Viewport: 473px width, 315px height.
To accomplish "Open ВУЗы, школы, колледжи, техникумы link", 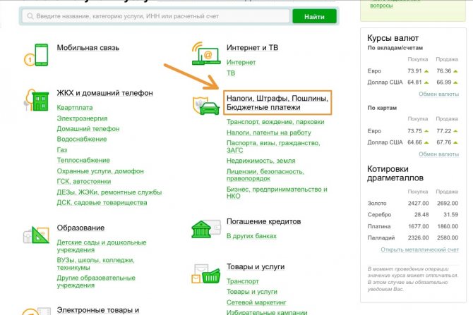I will [x=95, y=264].
